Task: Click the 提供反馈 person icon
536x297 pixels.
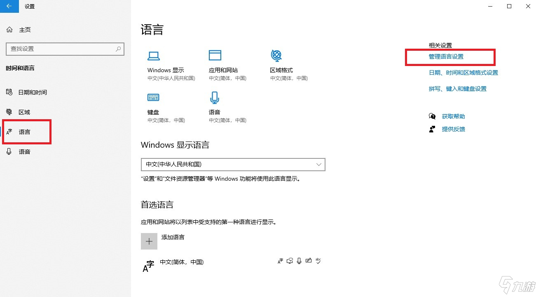Action: point(432,129)
